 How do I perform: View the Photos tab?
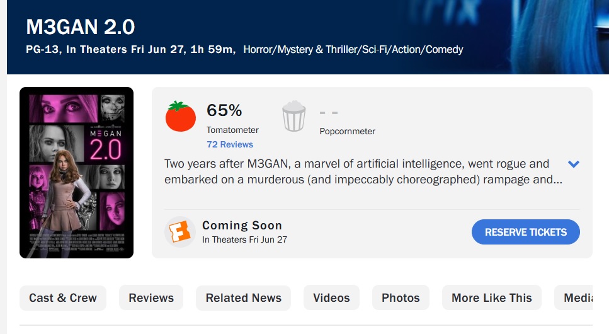tap(401, 298)
